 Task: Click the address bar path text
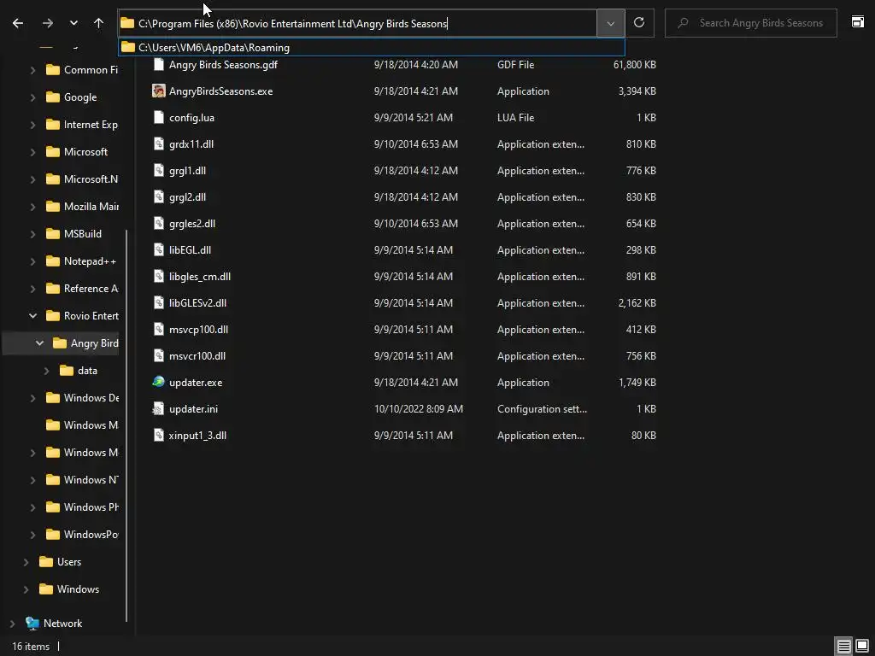[293, 23]
